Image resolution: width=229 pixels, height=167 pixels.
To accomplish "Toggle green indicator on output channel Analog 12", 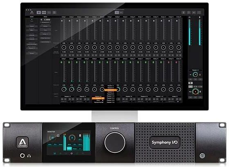I will (x=146, y=62).
